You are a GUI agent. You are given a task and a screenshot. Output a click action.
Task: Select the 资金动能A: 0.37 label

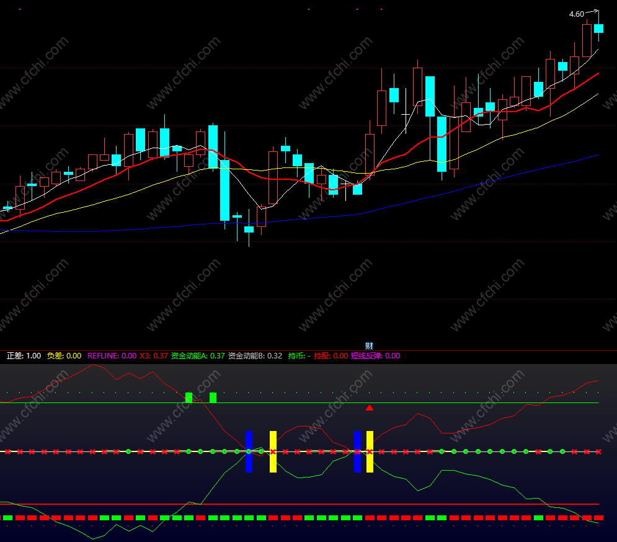198,356
